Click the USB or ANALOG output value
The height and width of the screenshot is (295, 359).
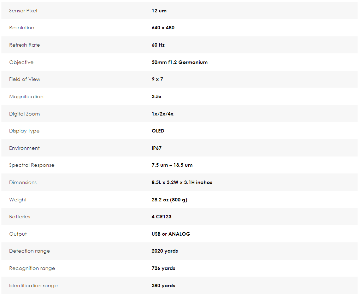click(x=171, y=234)
